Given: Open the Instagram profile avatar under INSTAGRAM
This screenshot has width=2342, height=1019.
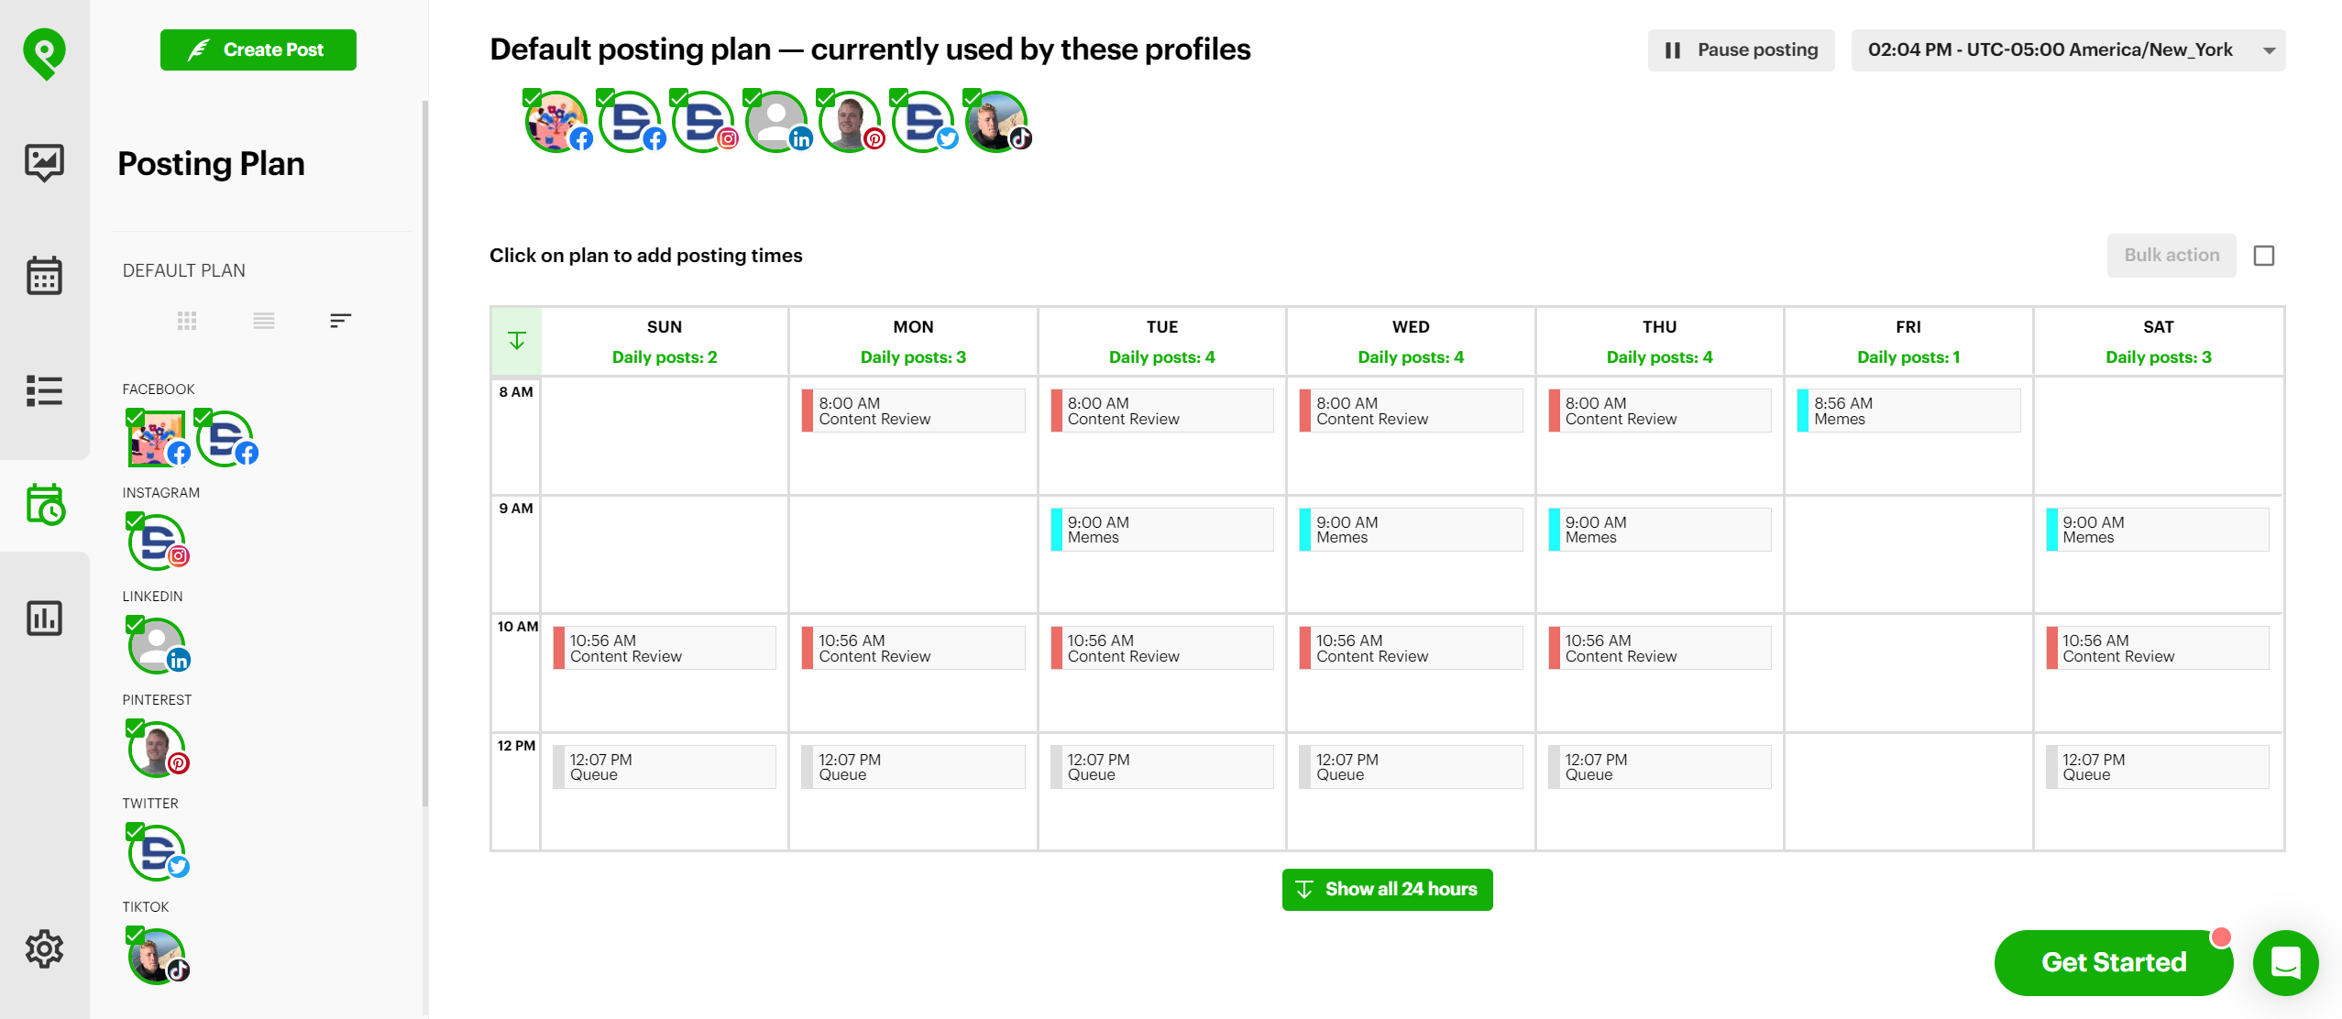Looking at the screenshot, I should (x=156, y=541).
